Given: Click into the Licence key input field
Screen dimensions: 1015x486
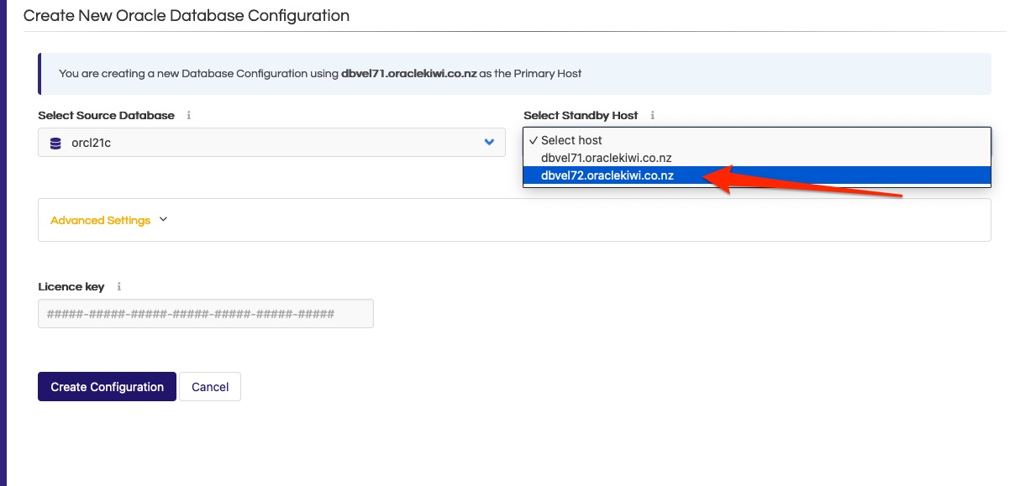Looking at the screenshot, I should (x=206, y=314).
